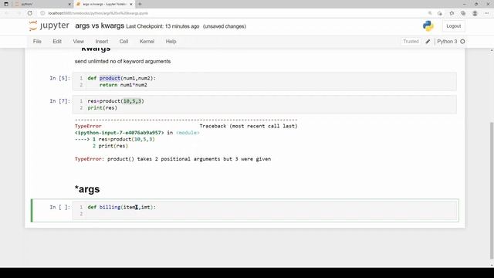
Task: Open the Cell menu
Action: pyautogui.click(x=123, y=42)
